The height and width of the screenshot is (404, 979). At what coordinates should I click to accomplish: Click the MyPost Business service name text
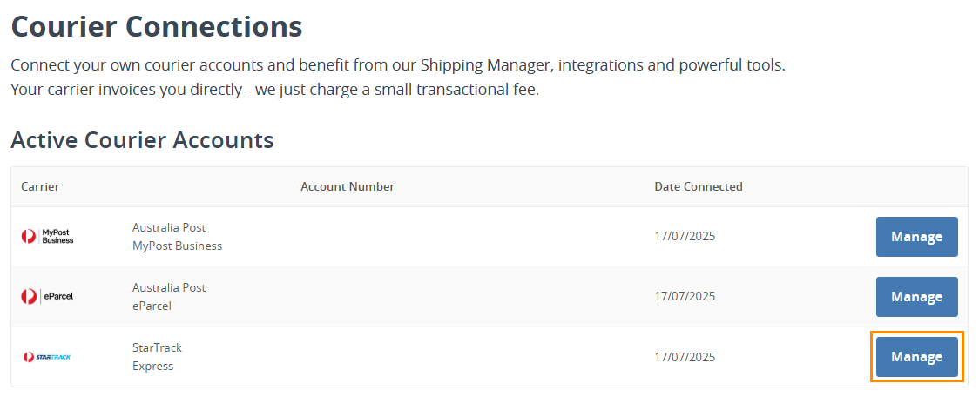click(178, 246)
